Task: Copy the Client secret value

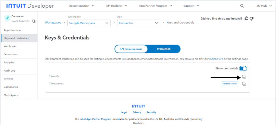Action: (244, 84)
